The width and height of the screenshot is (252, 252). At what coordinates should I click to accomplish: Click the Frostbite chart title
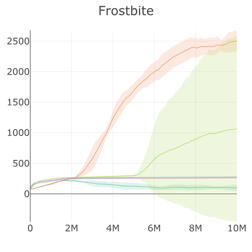(x=126, y=11)
